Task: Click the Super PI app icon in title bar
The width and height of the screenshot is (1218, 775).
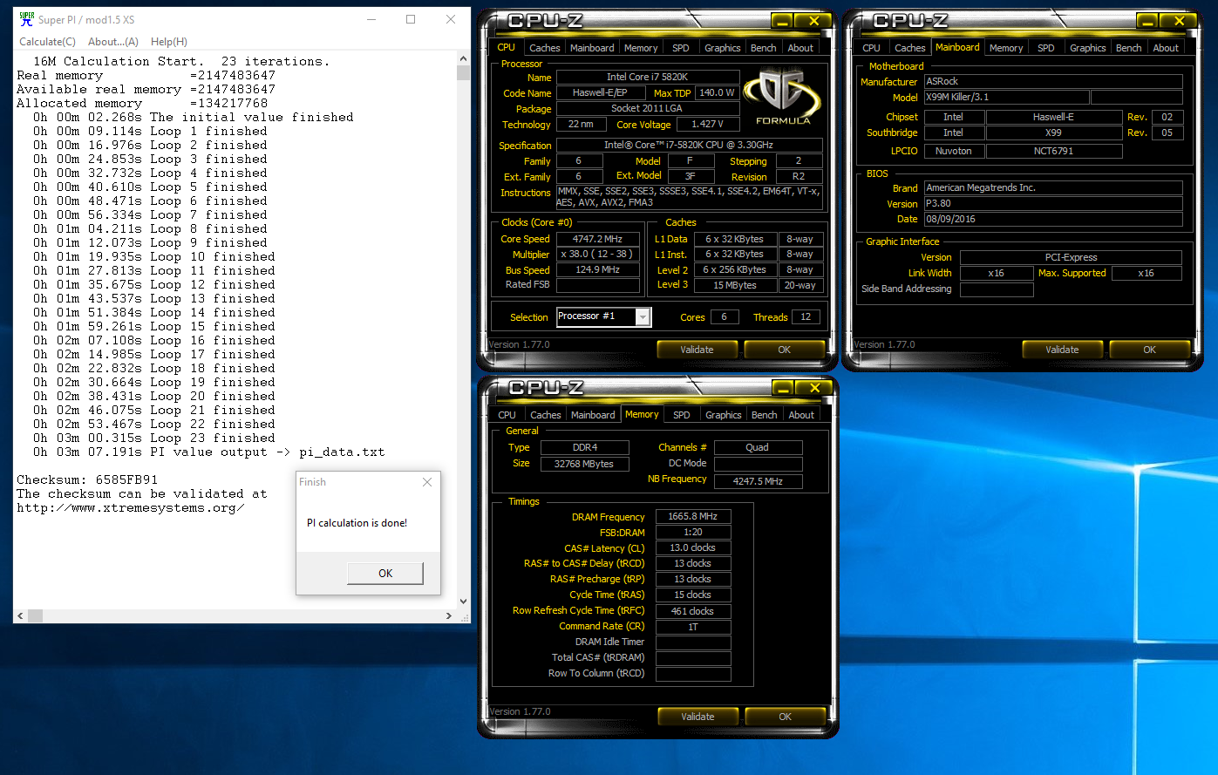Action: point(26,19)
